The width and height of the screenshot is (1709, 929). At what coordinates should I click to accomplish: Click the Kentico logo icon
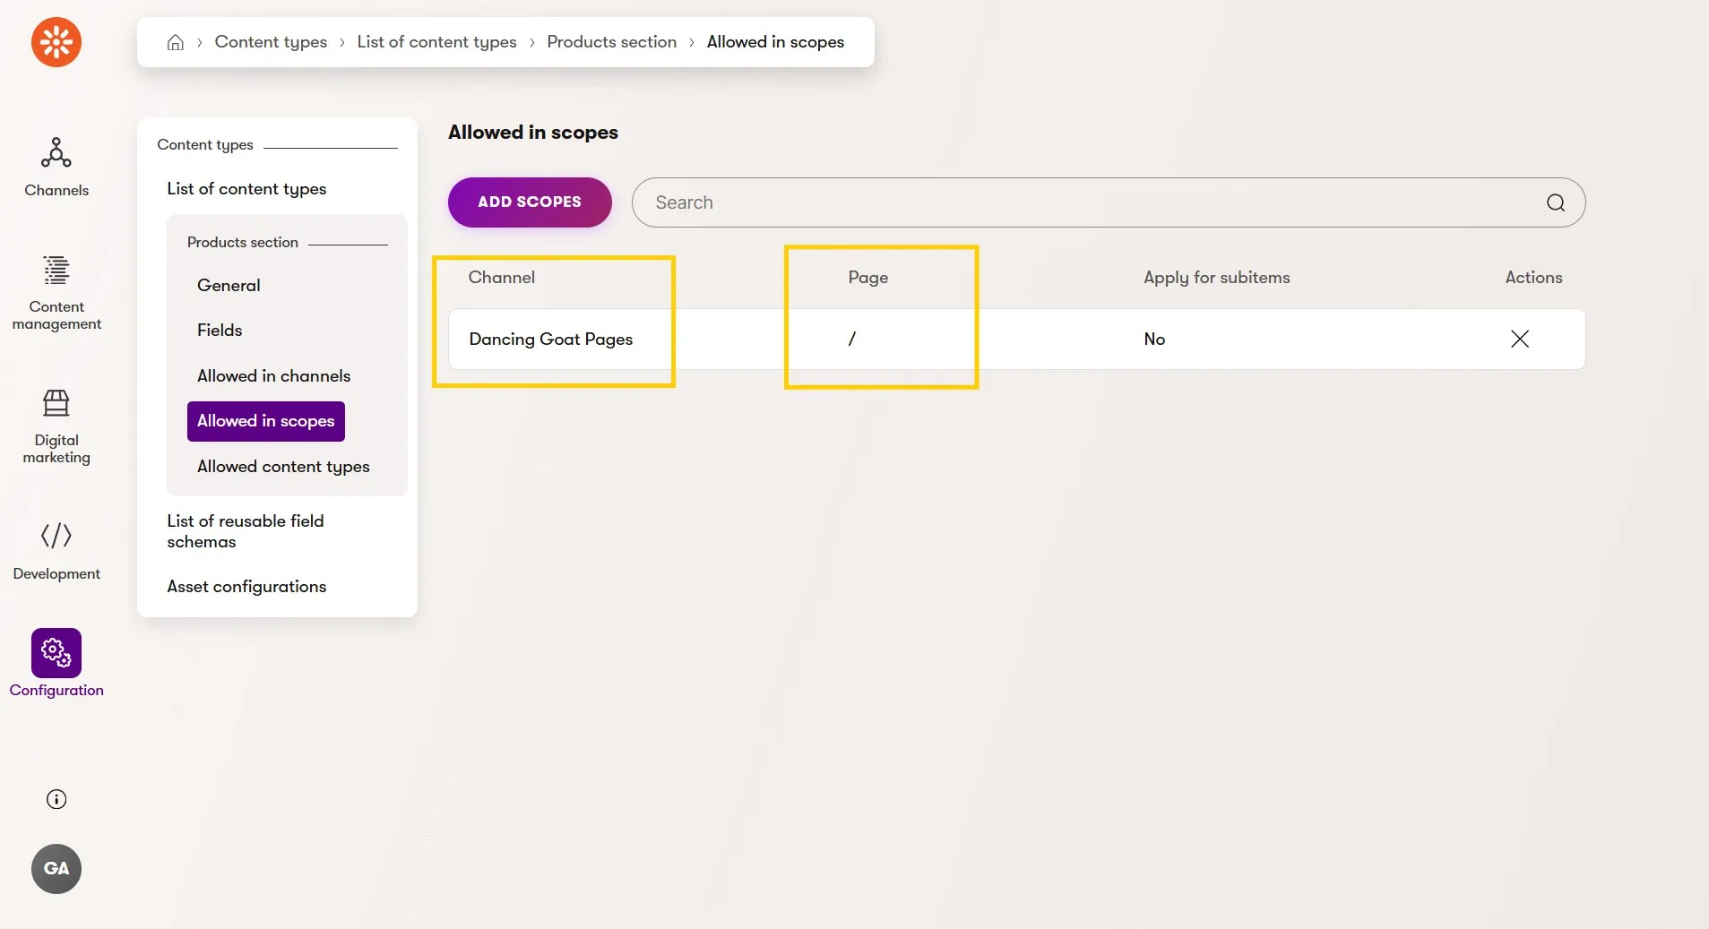(x=56, y=42)
